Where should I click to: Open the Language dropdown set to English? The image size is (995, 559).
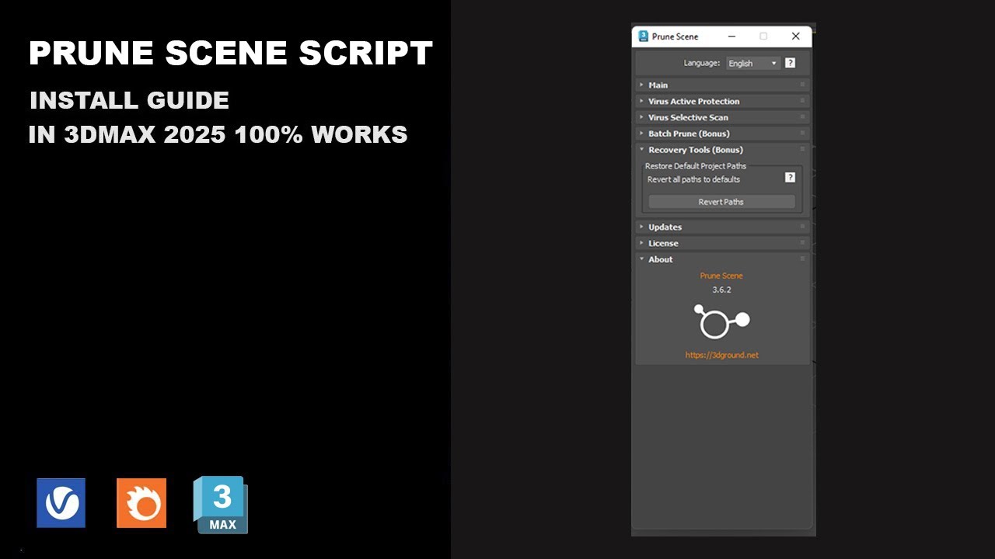752,64
